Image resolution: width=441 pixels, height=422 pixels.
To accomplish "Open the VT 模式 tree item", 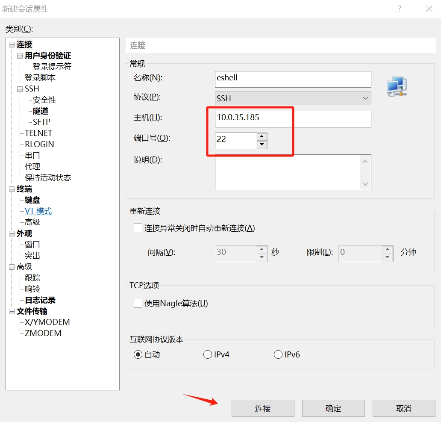I will (38, 211).
